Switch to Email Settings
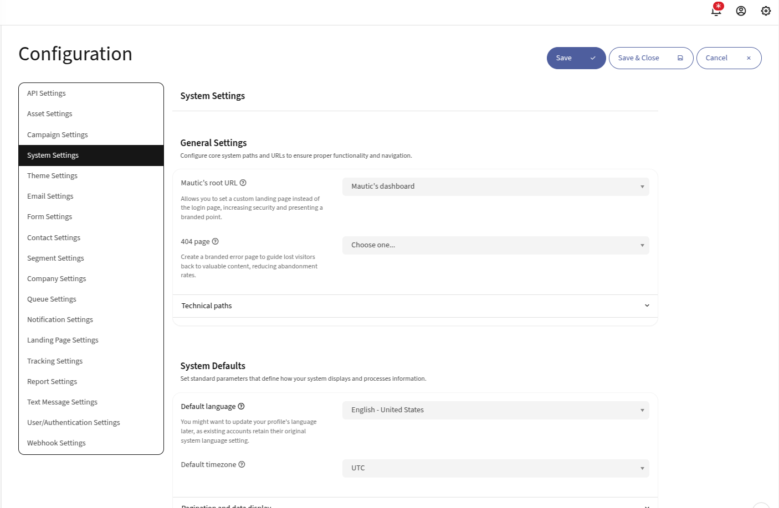This screenshot has height=508, width=779. (50, 196)
